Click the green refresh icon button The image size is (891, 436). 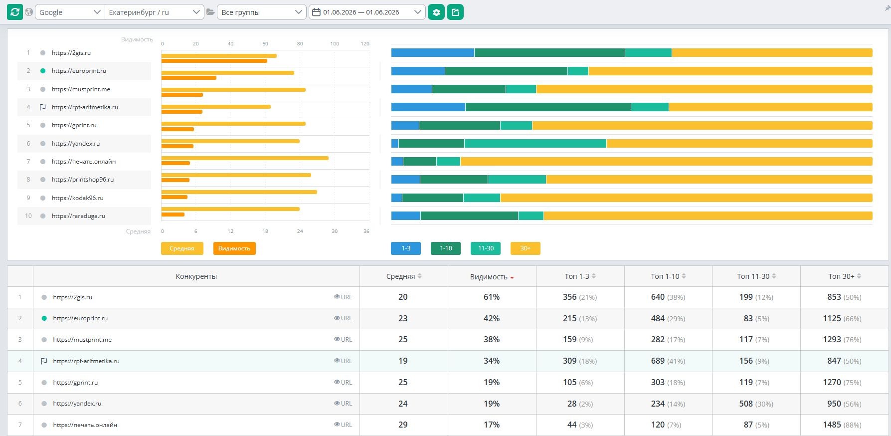(15, 12)
